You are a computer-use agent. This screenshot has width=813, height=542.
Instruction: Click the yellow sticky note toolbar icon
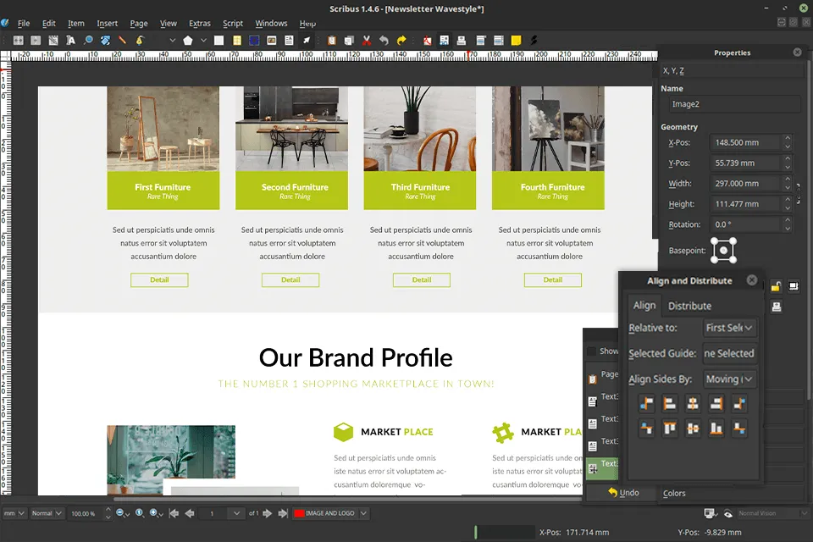click(516, 40)
